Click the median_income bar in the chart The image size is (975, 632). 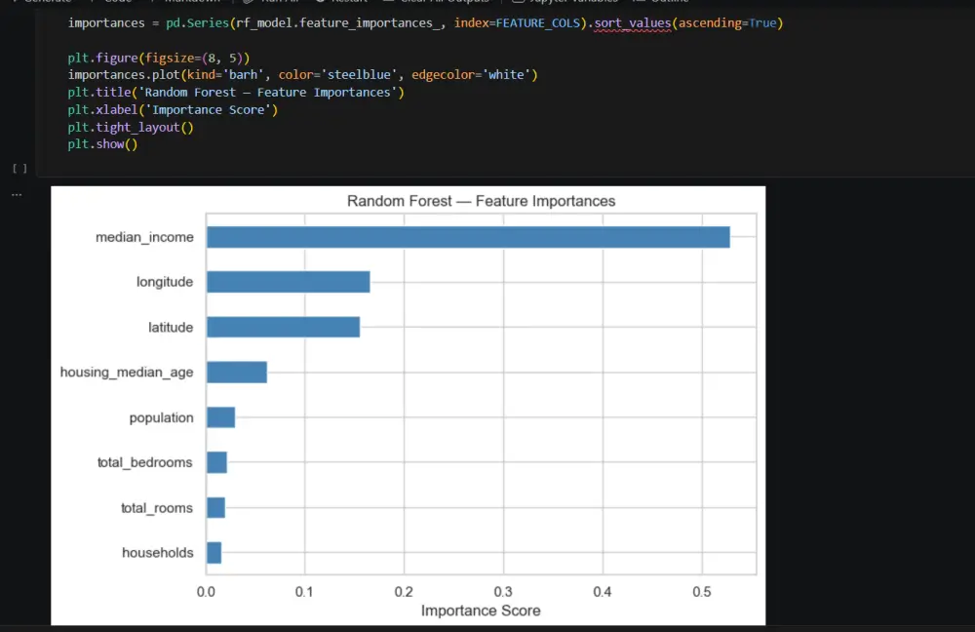(468, 237)
